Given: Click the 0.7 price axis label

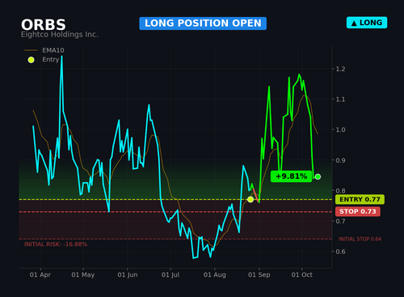Looking at the screenshot, I should (340, 221).
